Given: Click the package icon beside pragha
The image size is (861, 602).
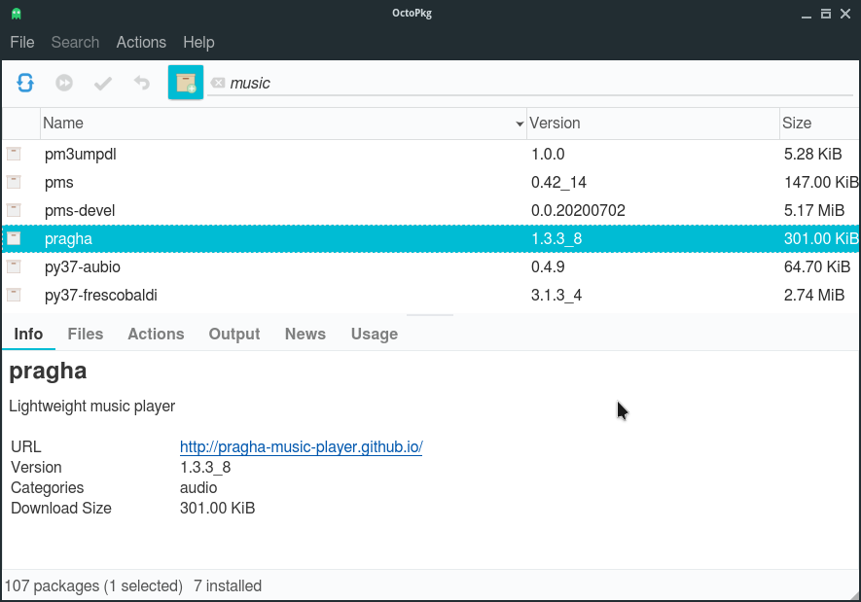Looking at the screenshot, I should click(14, 238).
